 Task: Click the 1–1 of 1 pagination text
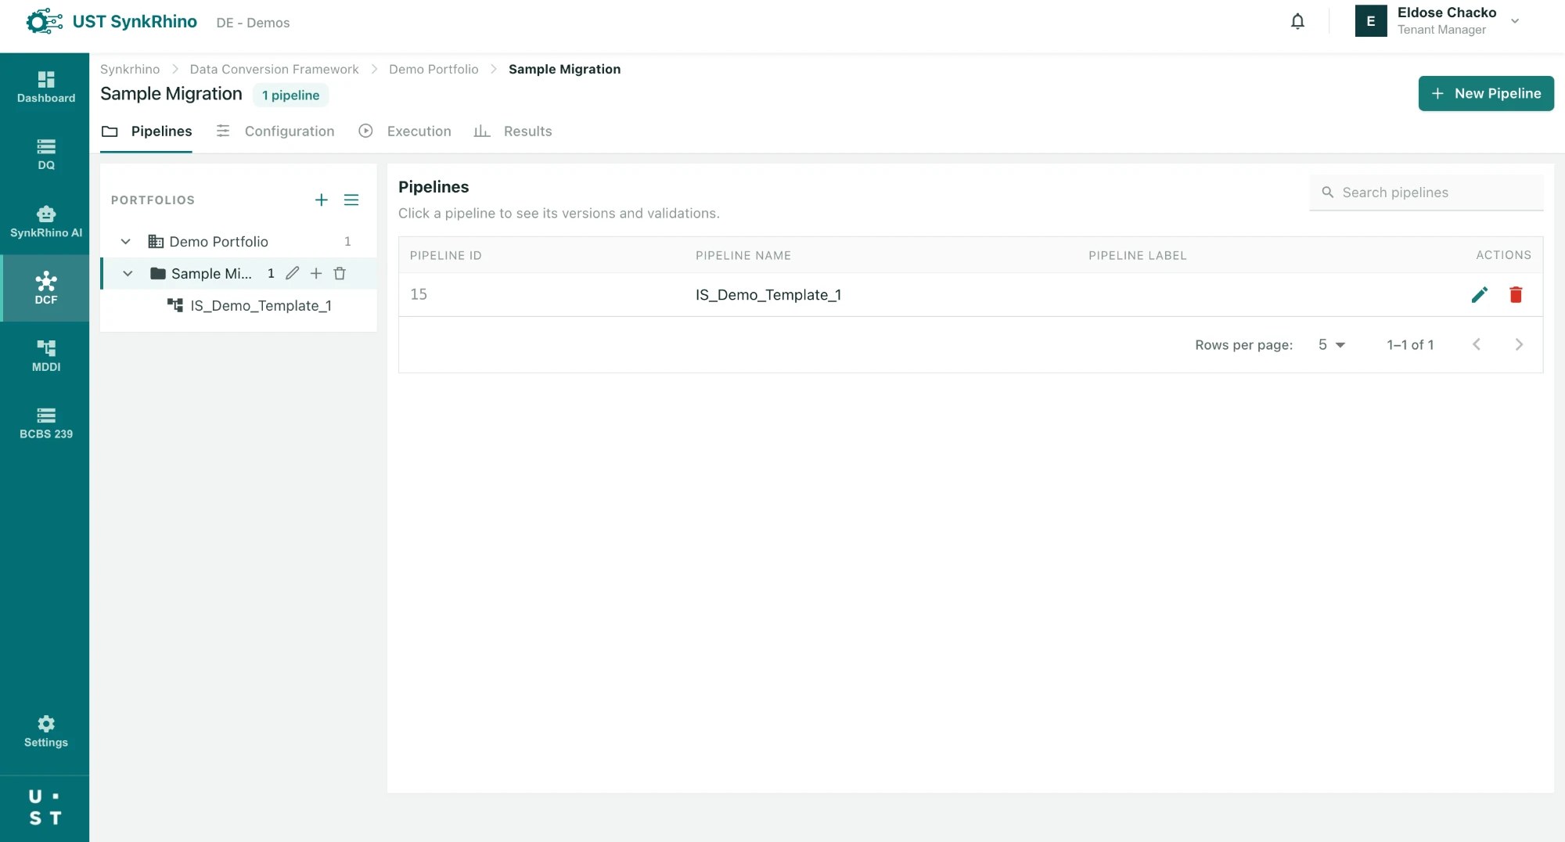point(1410,345)
